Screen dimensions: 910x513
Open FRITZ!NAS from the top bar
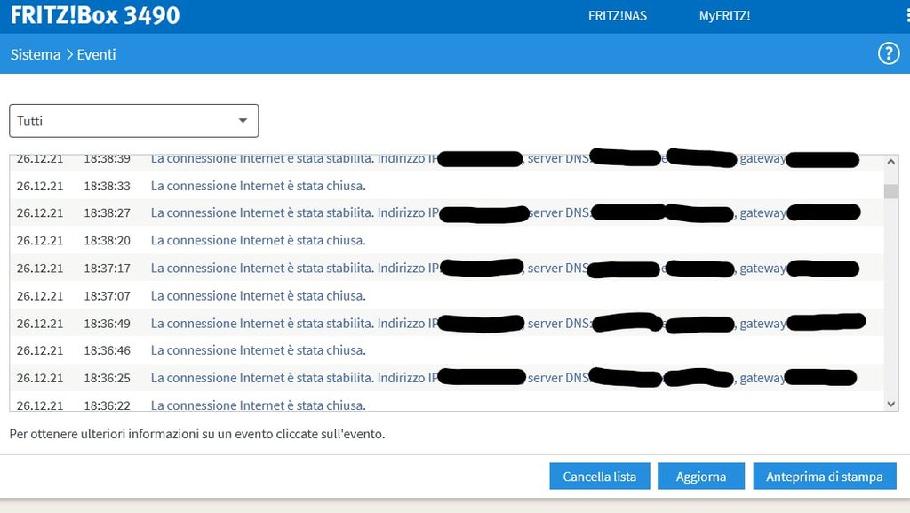click(616, 16)
